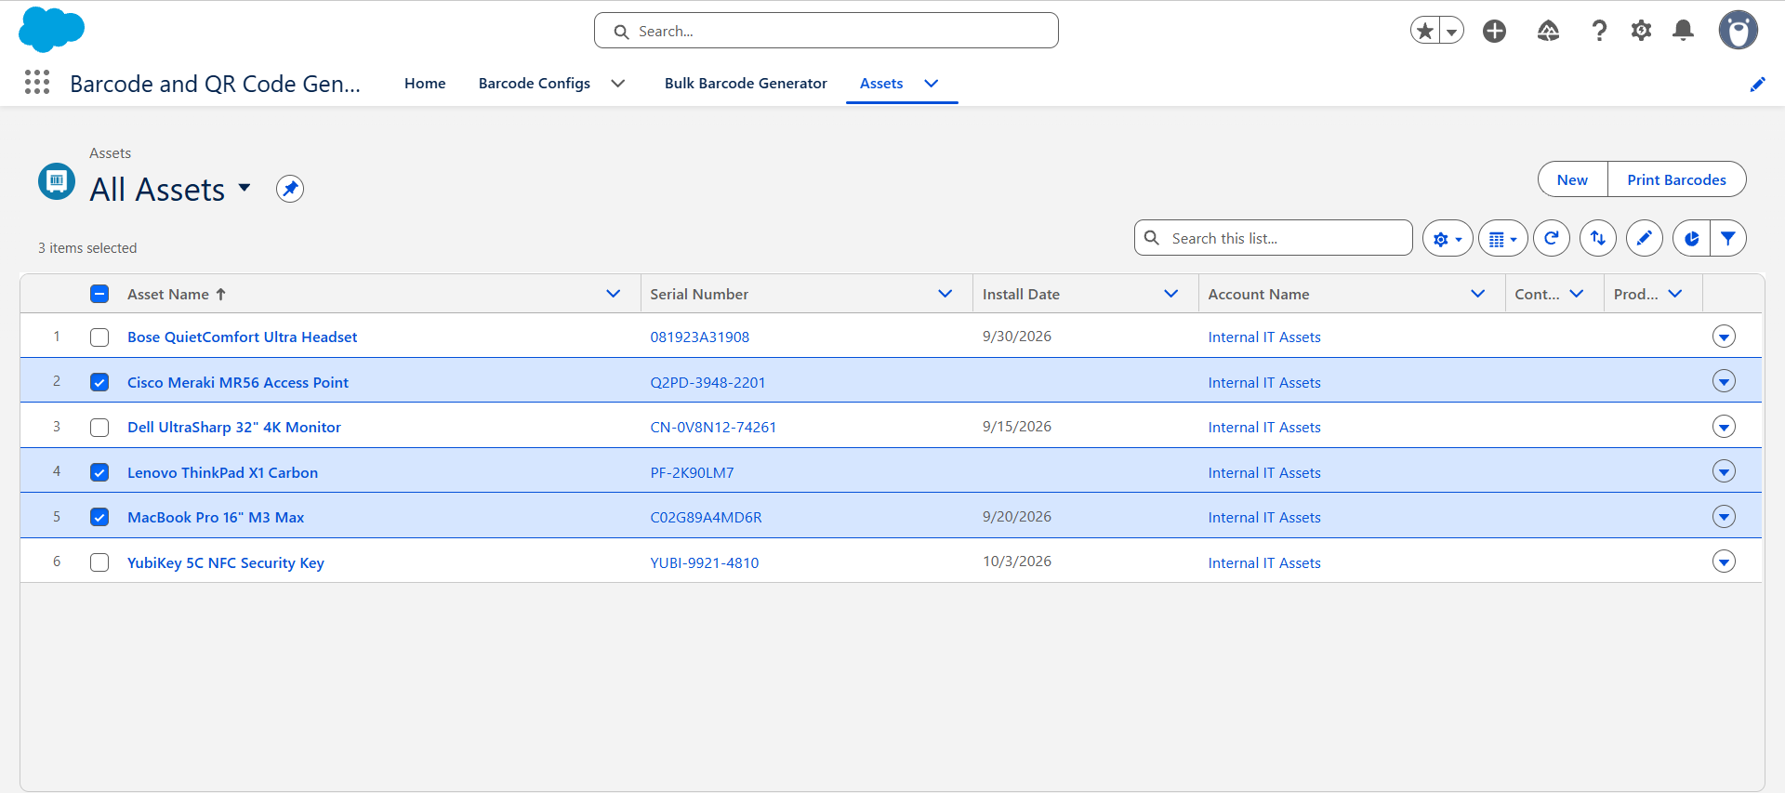Screen dimensions: 1785x793
Task: Uncheck the MacBook Pro 16" M3 Max row
Action: pyautogui.click(x=99, y=517)
